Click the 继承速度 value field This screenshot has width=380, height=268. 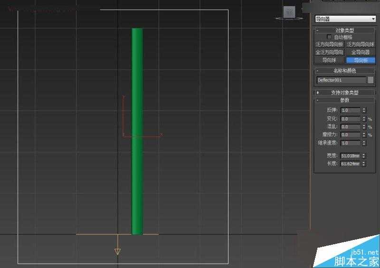351,143
